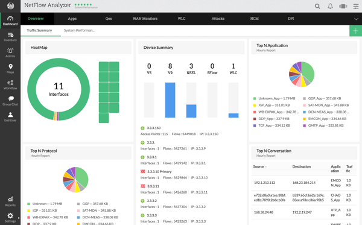The image size is (362, 225).
Task: Open the Dashboard sidebar icon
Action: 10,21
